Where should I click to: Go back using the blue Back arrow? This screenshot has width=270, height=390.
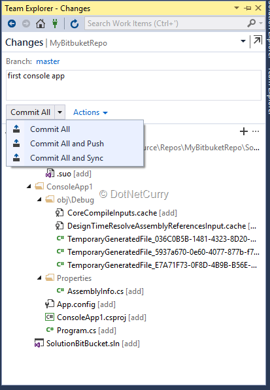coord(12,24)
